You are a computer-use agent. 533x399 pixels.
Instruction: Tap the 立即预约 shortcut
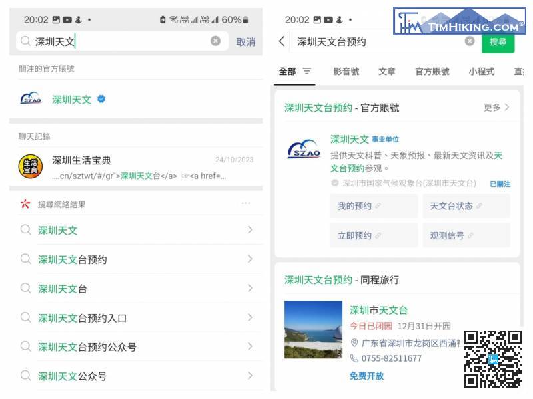pos(374,235)
